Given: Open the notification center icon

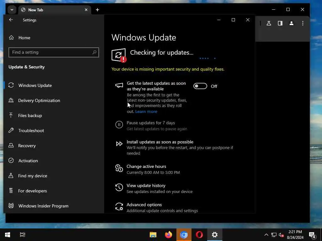Looking at the screenshot, I should pos(312,235).
